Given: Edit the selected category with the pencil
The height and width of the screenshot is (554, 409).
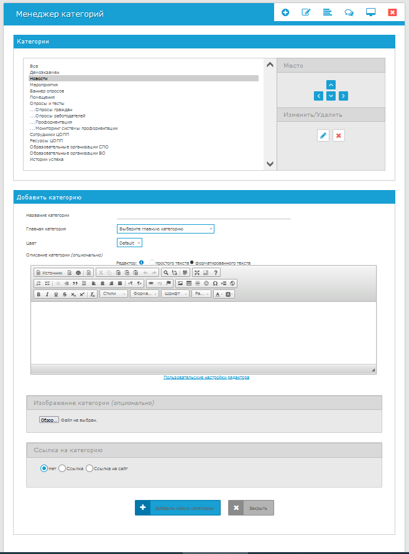Looking at the screenshot, I should 323,135.
